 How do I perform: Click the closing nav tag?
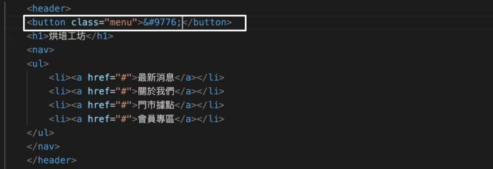pos(43,146)
